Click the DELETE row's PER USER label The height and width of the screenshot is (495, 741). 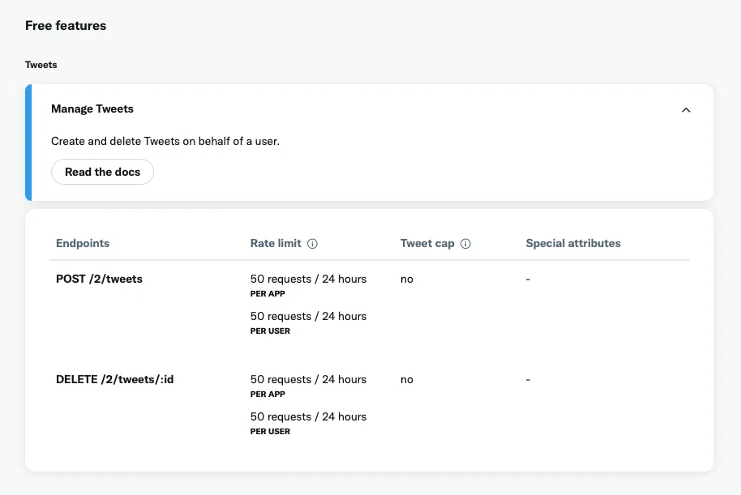[x=270, y=432]
